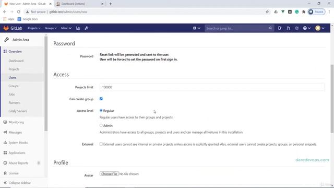Click the License icon in sidebar
Viewport: 334px width, 188px height.
[5, 173]
